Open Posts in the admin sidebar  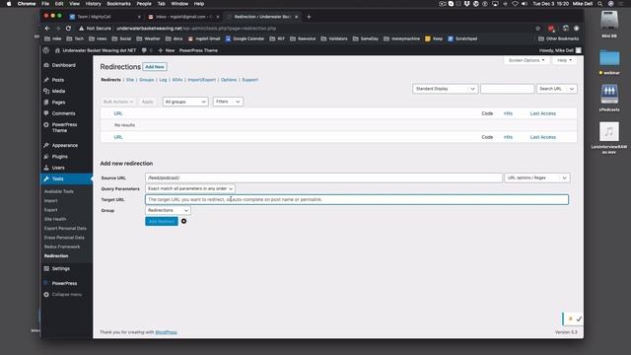tap(57, 80)
